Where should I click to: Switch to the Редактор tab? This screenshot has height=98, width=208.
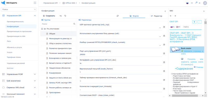click(x=157, y=16)
